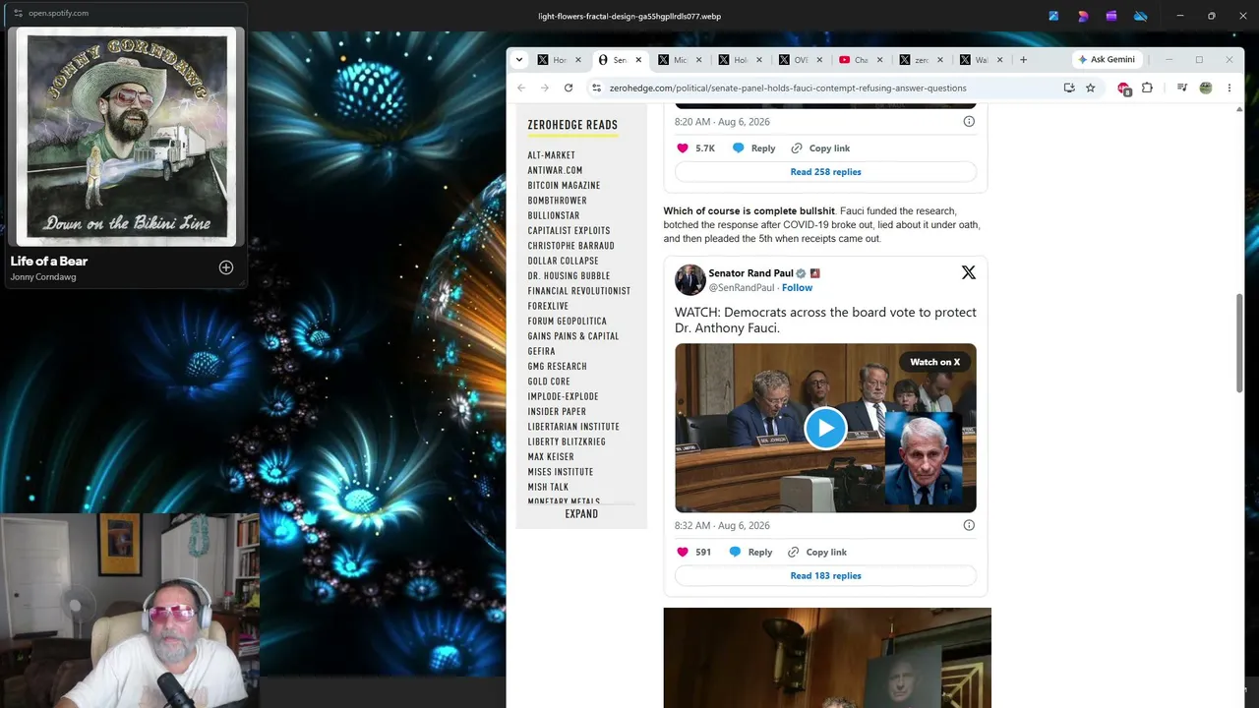Reply to the Rand Paul tweet
The height and width of the screenshot is (708, 1259).
tap(750, 553)
